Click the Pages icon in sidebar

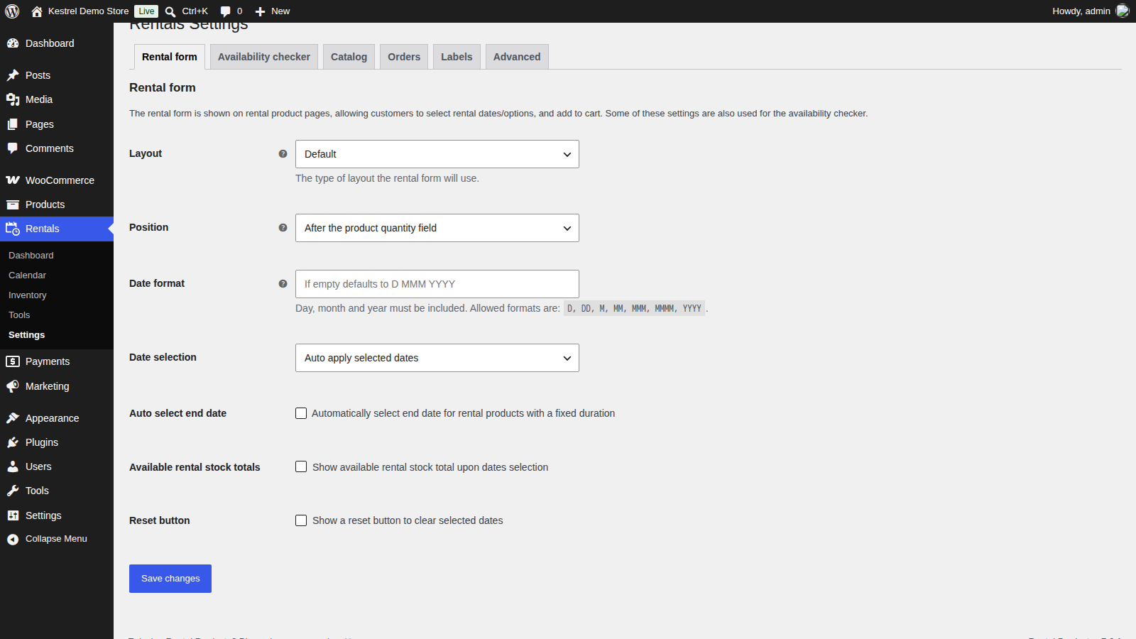pos(13,124)
